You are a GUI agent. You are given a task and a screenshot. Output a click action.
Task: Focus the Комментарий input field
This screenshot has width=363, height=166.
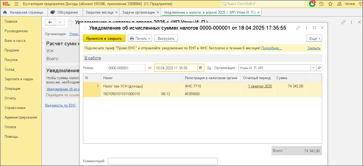pyautogui.click(x=163, y=161)
